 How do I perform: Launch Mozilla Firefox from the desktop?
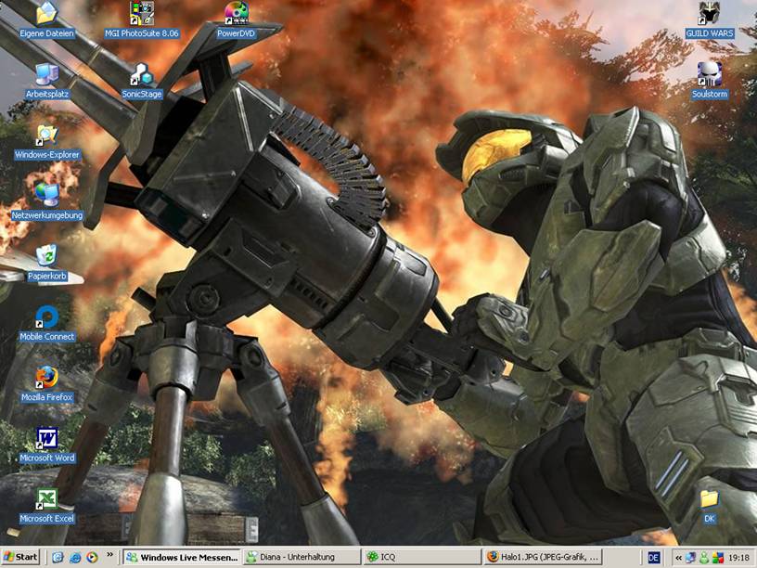(46, 379)
